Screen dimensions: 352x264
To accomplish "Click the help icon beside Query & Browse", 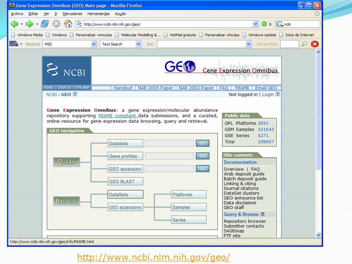I will coord(263,214).
